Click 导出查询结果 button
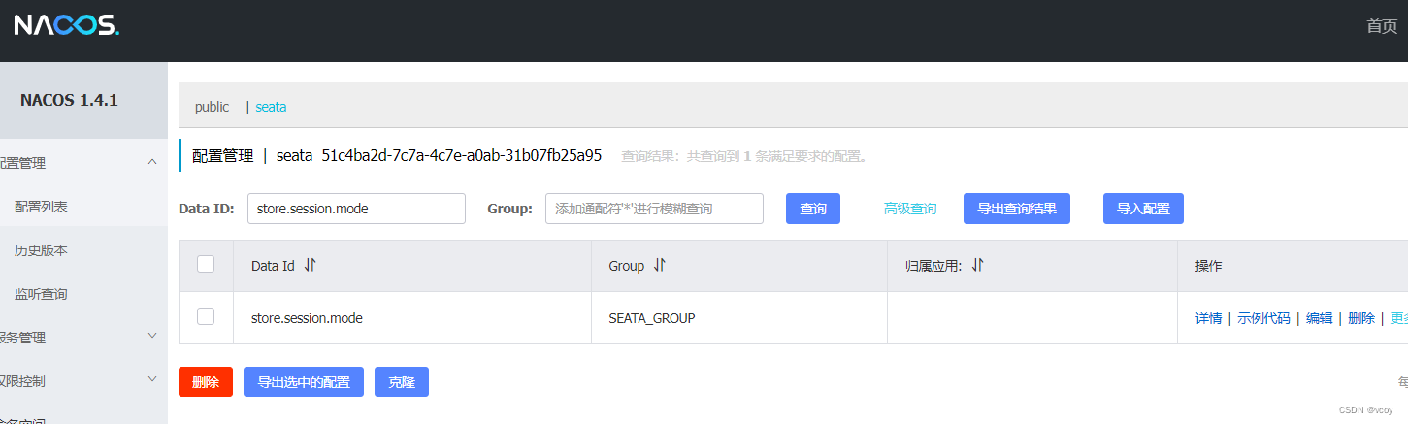 pyautogui.click(x=1017, y=209)
